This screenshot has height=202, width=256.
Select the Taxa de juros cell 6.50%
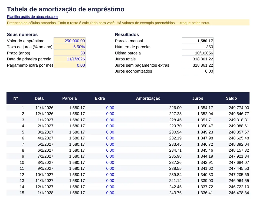pyautogui.click(x=70, y=47)
